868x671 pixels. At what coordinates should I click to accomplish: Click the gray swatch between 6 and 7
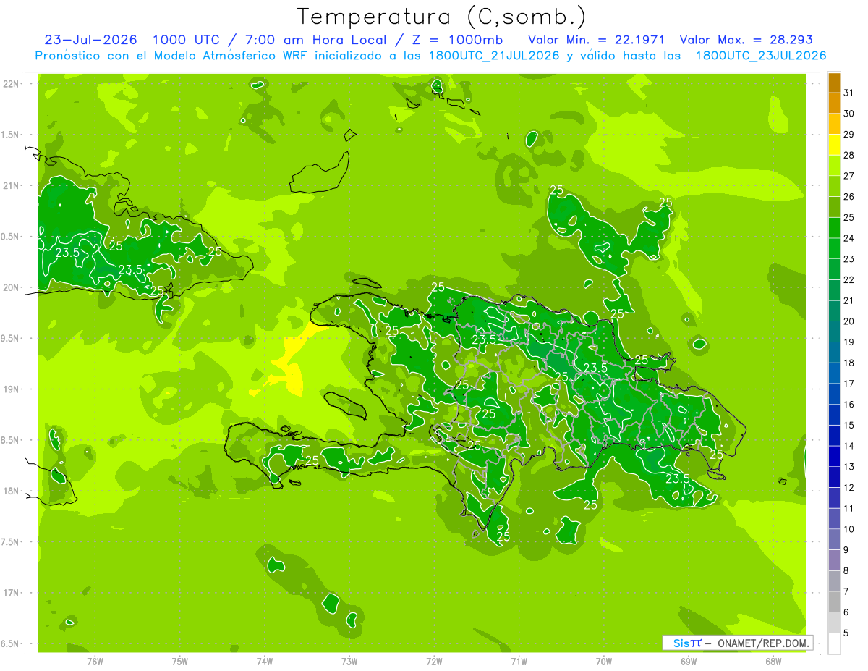point(834,602)
